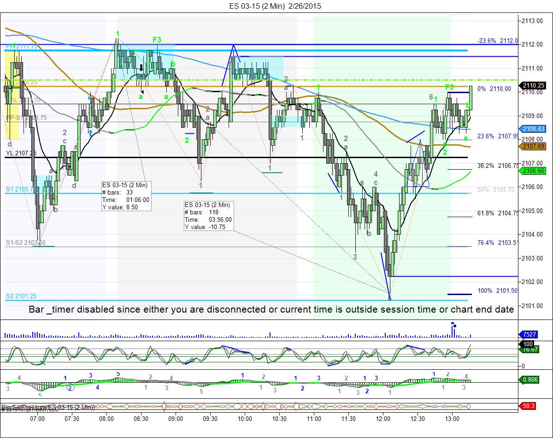The height and width of the screenshot is (438, 553).
Task: Click the blue 7527 volume value marker
Action: pyautogui.click(x=529, y=335)
